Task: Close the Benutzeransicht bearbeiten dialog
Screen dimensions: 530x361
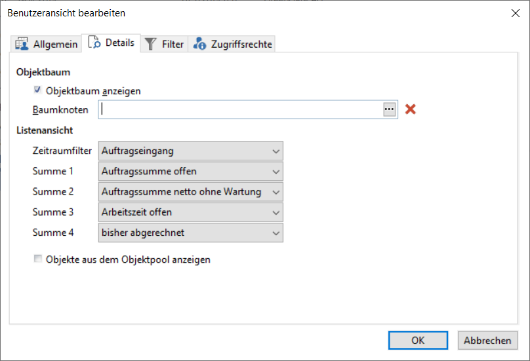Action: (x=516, y=13)
